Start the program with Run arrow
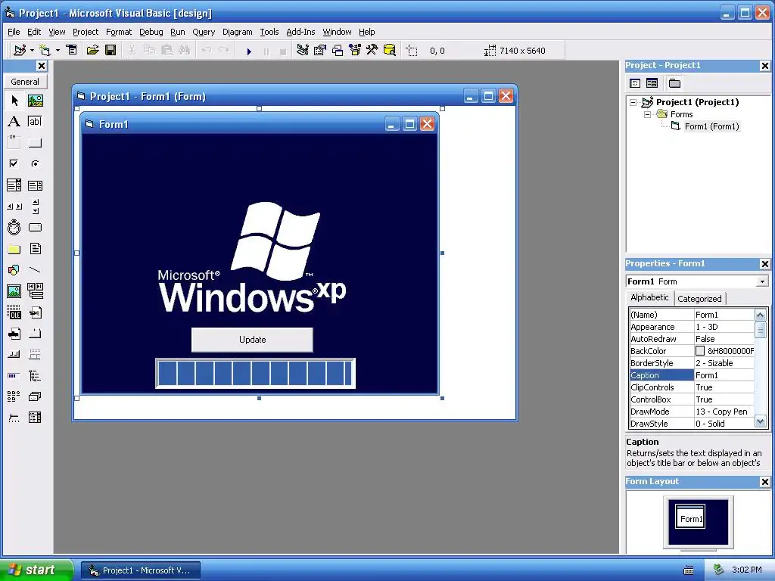The width and height of the screenshot is (775, 581). pos(249,51)
